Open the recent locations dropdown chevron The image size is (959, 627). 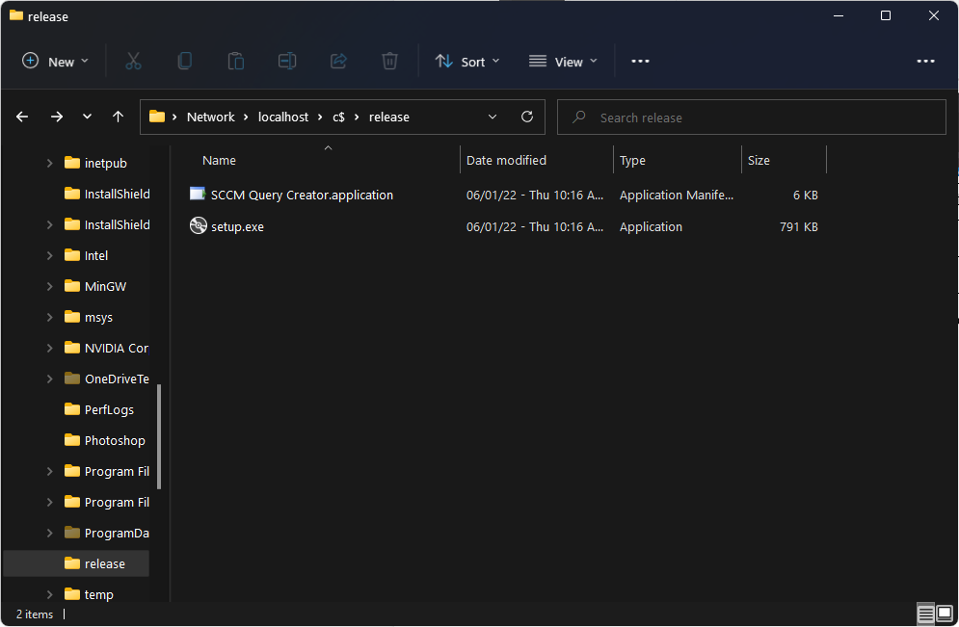click(x=87, y=117)
